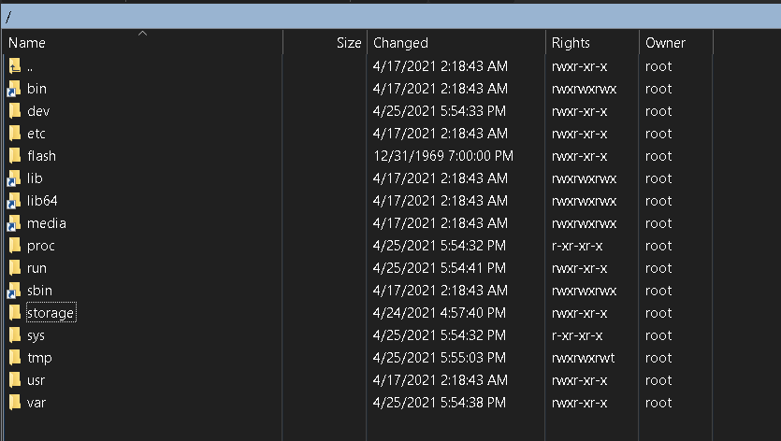Screen dimensions: 781x441
Task: Click the sort arrow above Name column
Action: (x=142, y=34)
